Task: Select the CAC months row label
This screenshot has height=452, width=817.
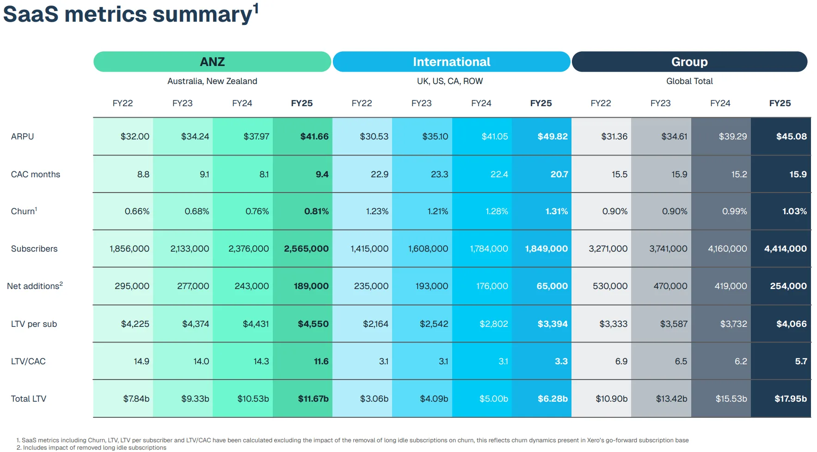Action: 36,175
